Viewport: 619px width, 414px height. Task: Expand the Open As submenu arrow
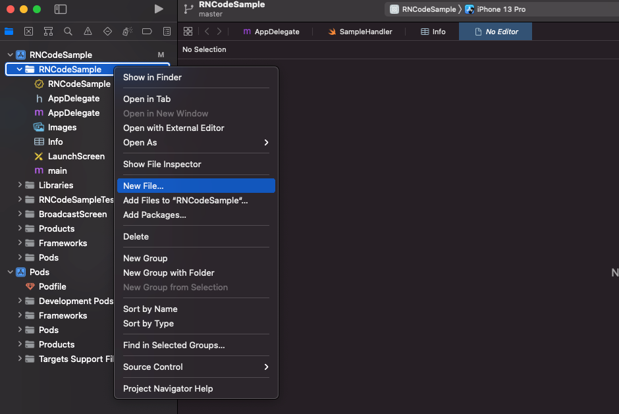266,142
